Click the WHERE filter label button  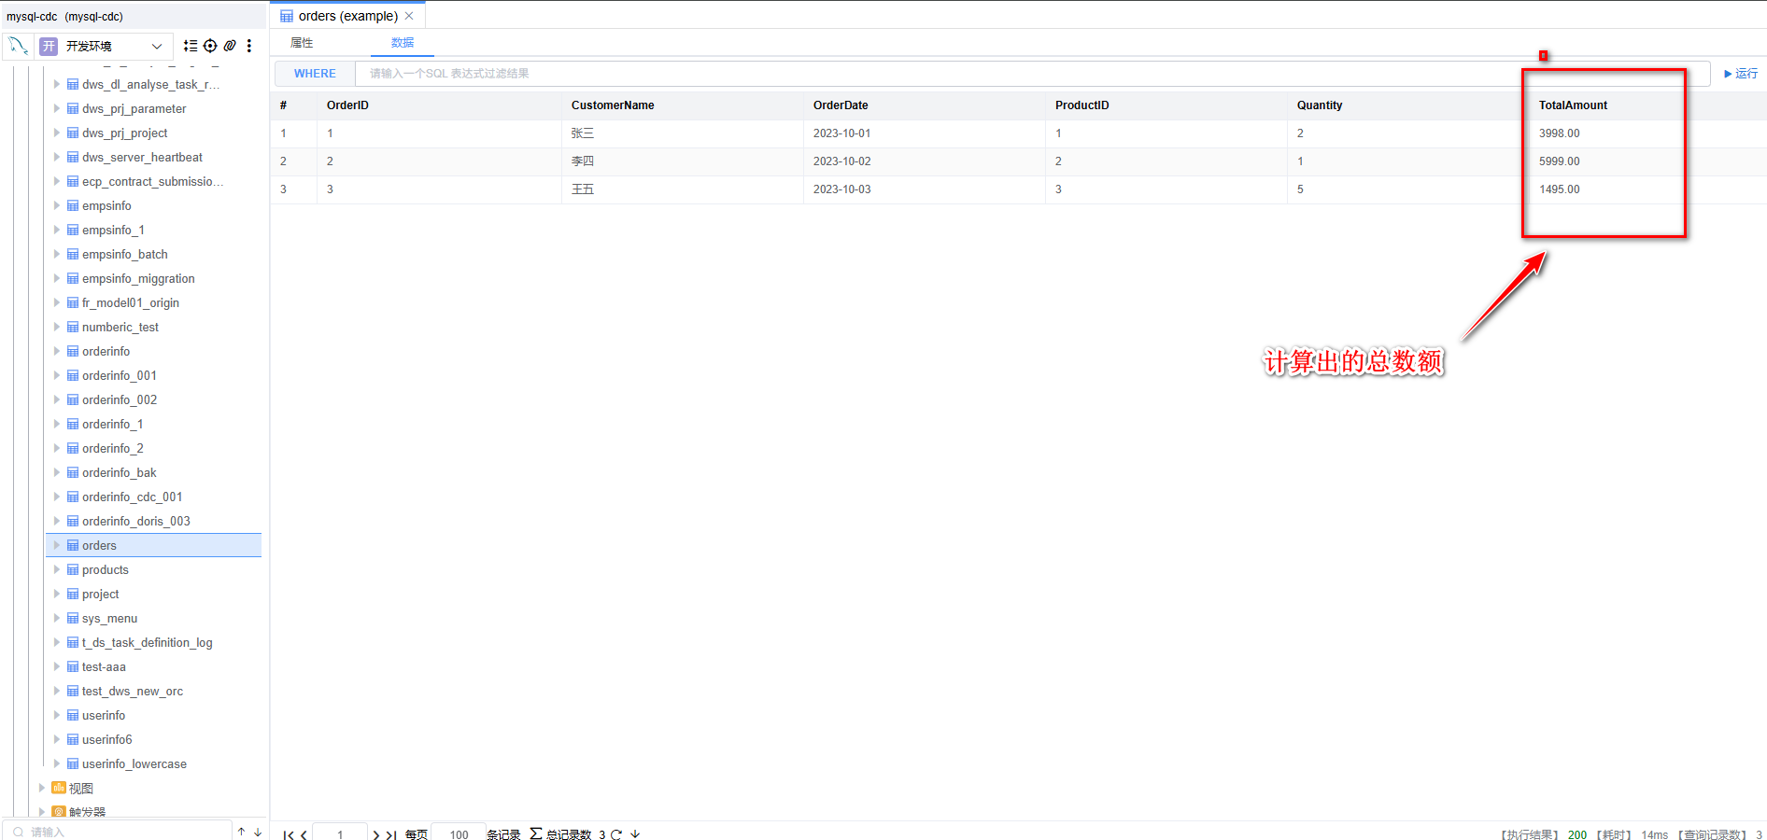(315, 74)
